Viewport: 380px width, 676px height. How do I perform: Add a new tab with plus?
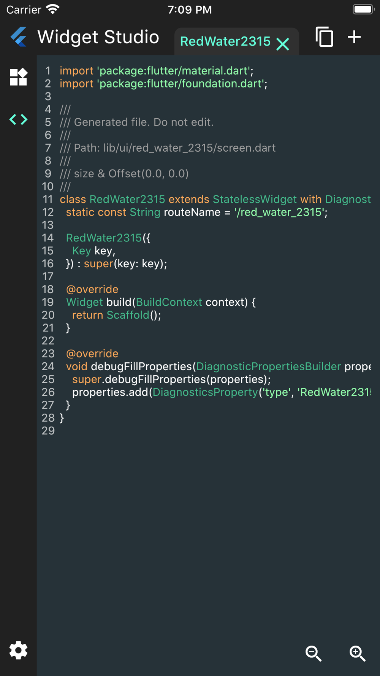click(x=354, y=37)
